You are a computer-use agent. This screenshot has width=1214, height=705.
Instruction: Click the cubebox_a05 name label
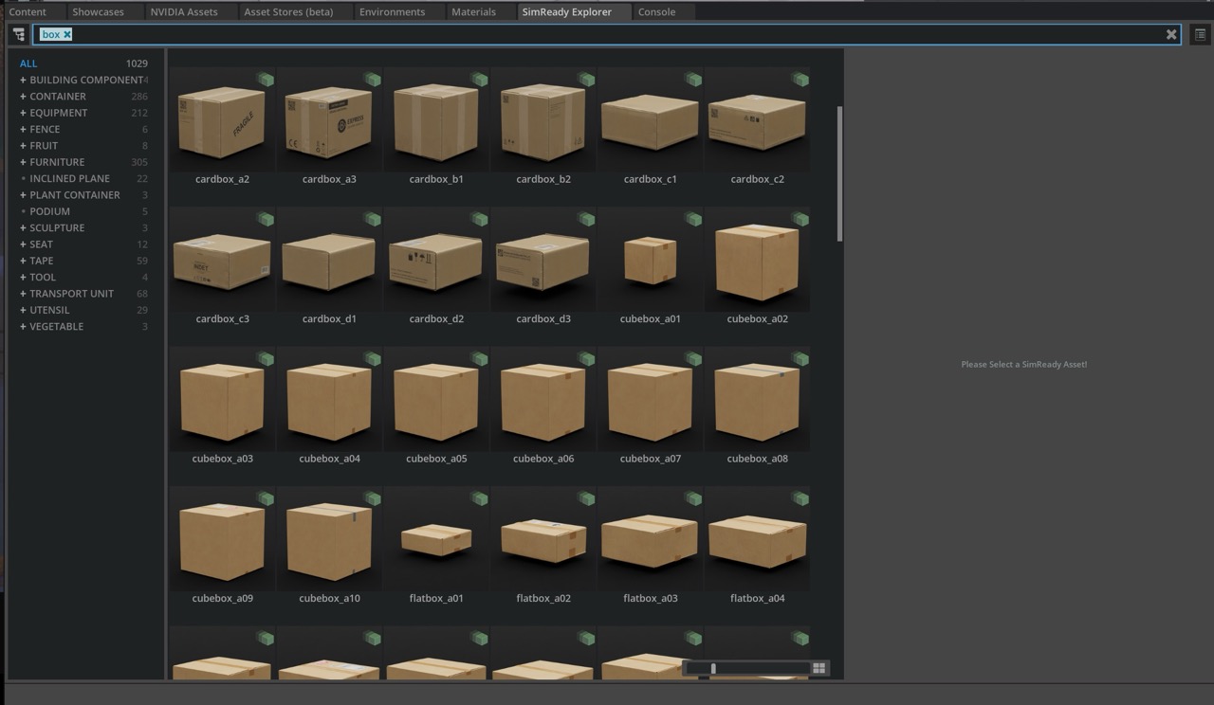436,459
